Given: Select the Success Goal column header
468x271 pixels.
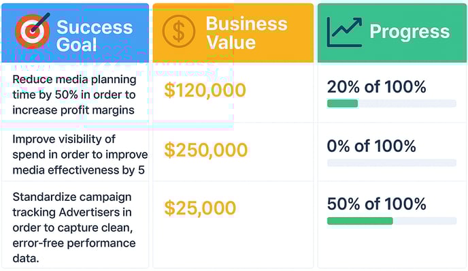Looking at the screenshot, I should coord(76,33).
